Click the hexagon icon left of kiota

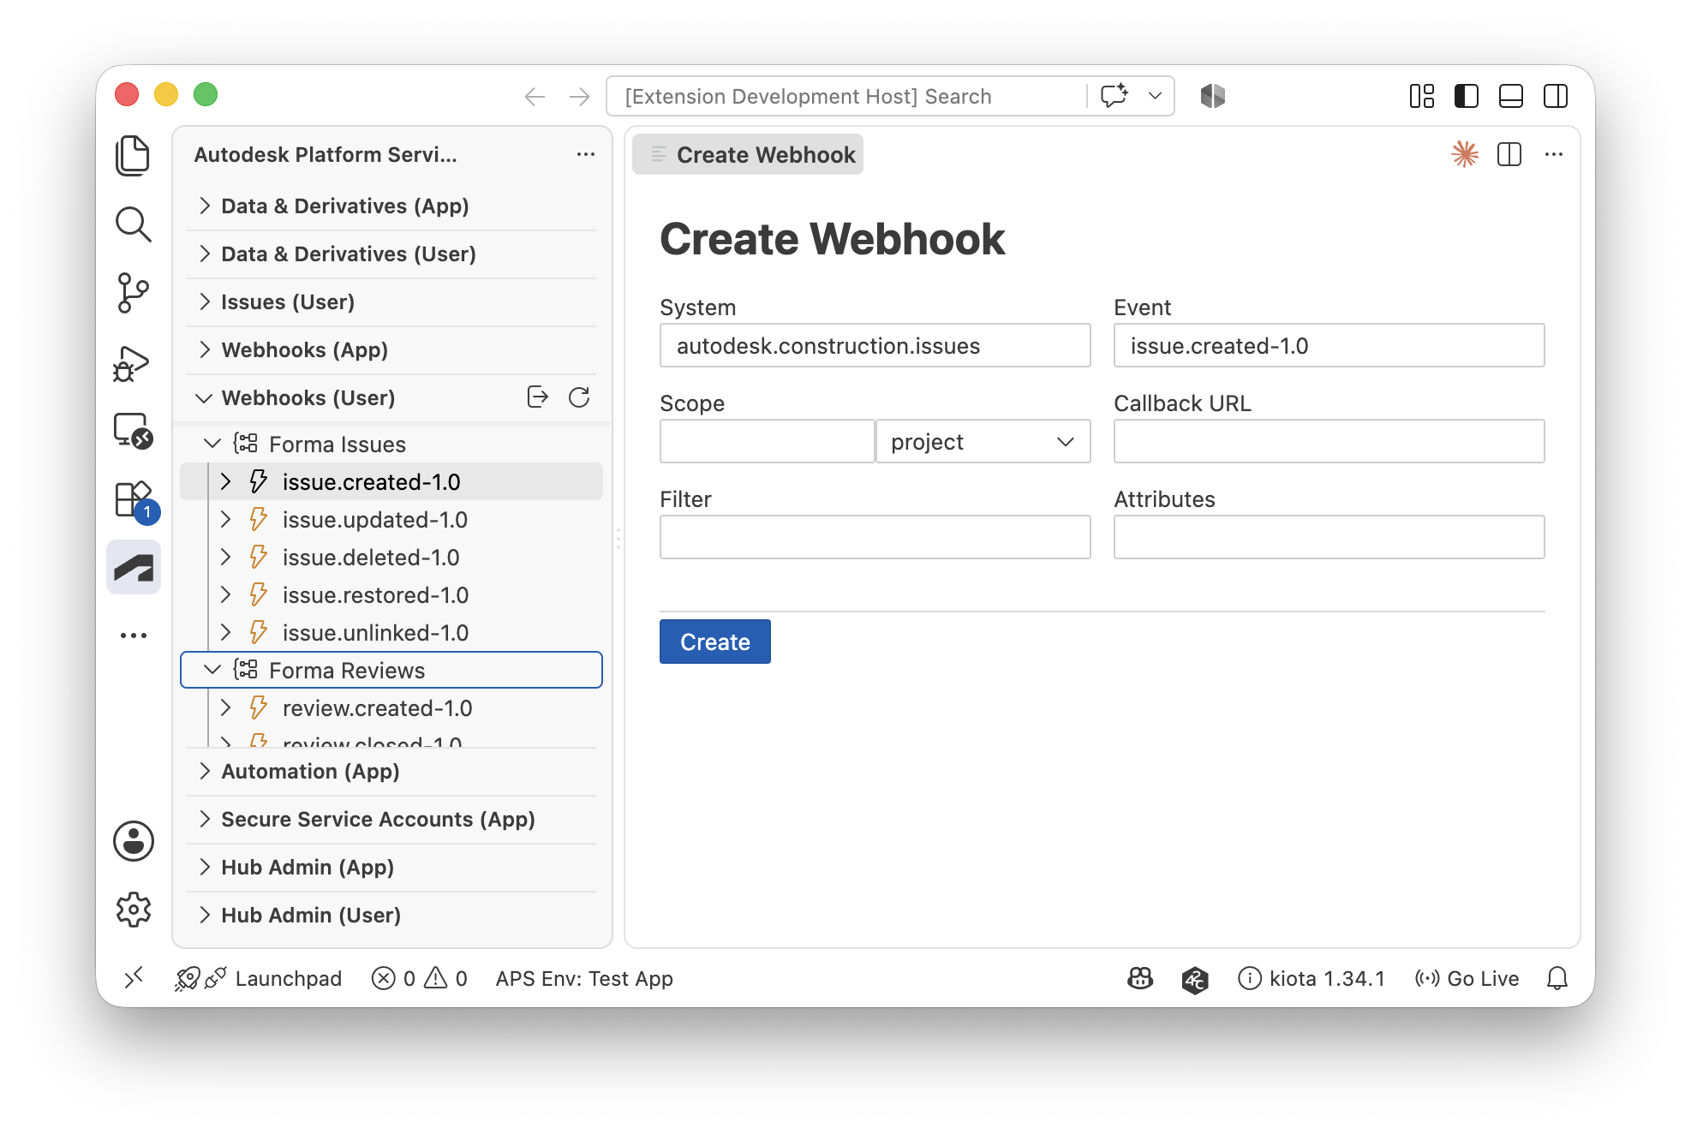click(1195, 979)
